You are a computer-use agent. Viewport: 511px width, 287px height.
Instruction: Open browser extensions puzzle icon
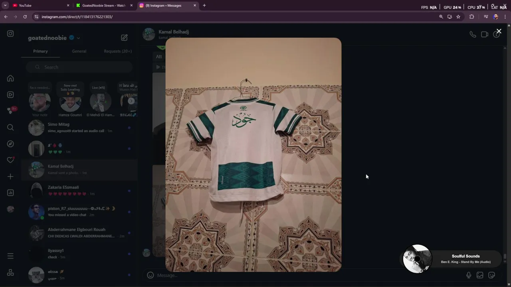[x=471, y=17]
